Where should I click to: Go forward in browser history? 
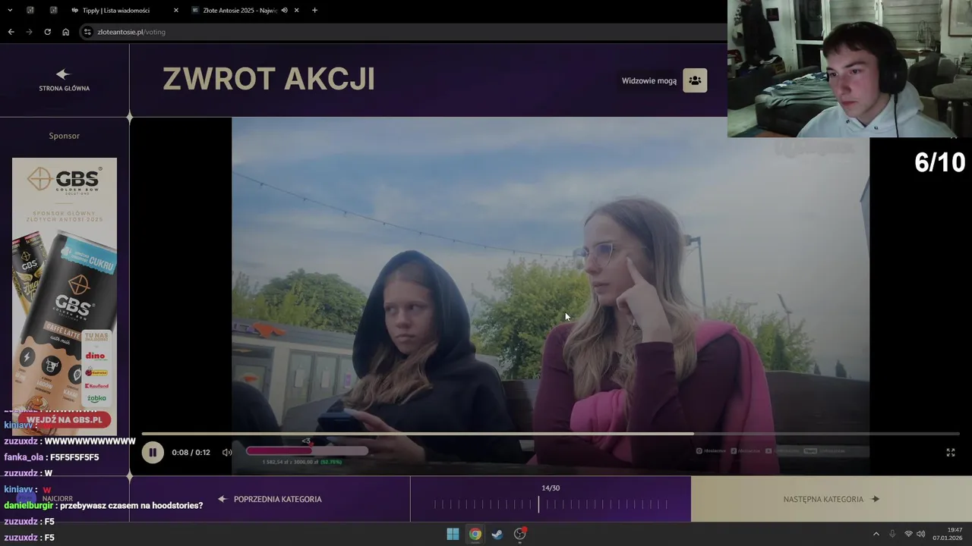(x=29, y=32)
